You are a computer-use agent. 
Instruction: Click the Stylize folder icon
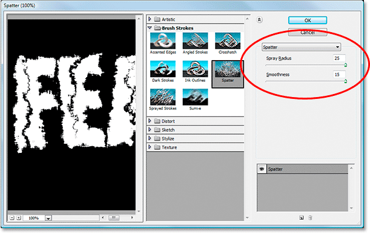click(x=157, y=138)
